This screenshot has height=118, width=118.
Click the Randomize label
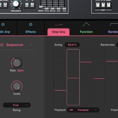[x=108, y=45]
